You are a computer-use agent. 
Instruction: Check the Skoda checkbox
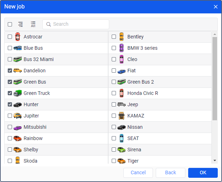pyautogui.click(x=10, y=161)
